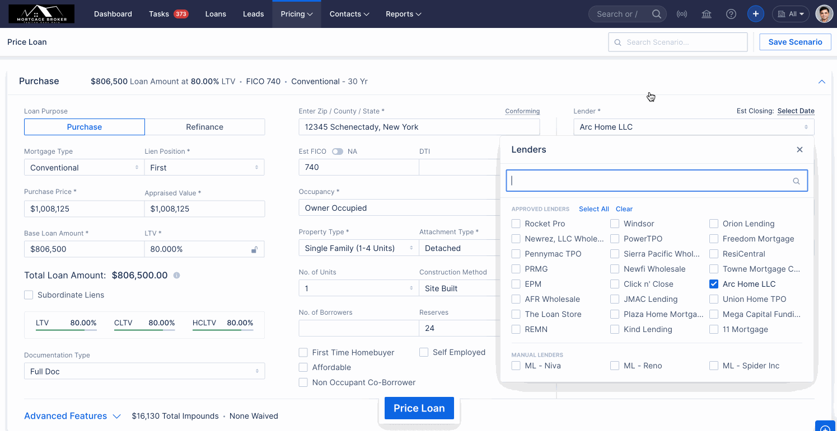Open the Mortgage Type dropdown
Image resolution: width=837 pixels, height=431 pixels.
tap(84, 167)
